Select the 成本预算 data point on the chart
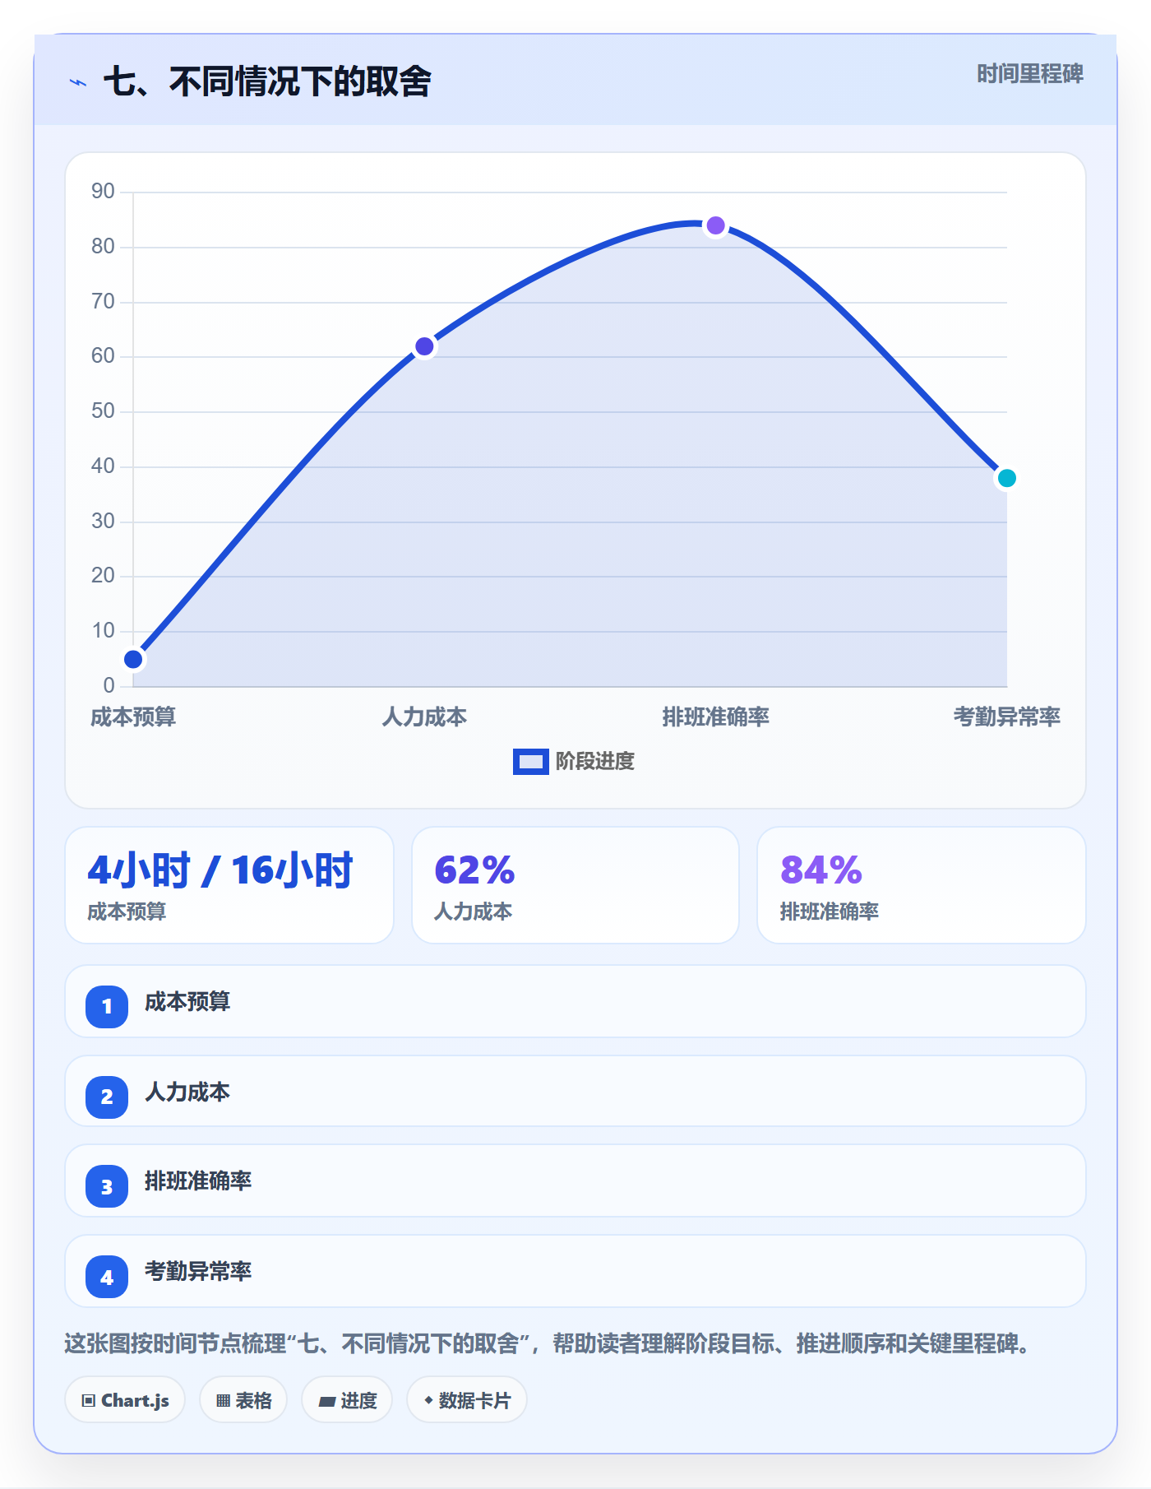 [133, 659]
